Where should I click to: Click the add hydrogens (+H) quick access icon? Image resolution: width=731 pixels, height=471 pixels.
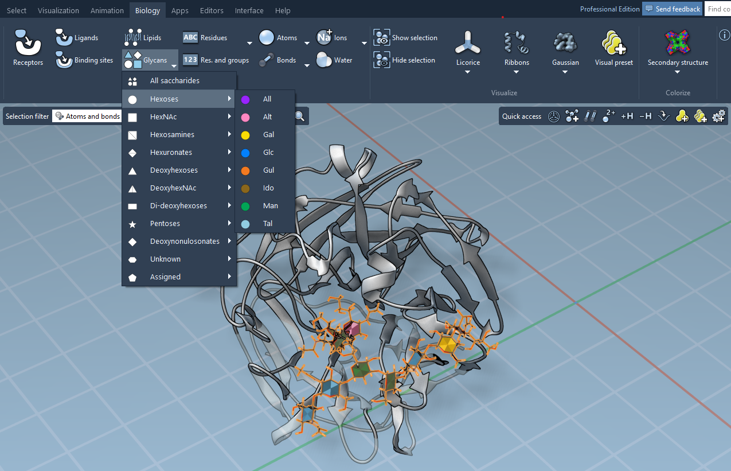tap(627, 116)
